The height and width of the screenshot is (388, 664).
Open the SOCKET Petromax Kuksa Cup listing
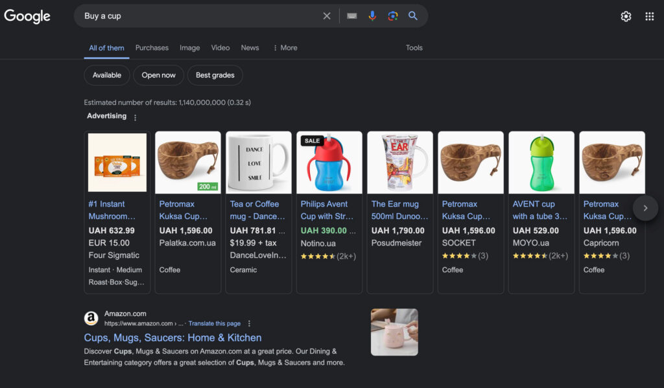pyautogui.click(x=466, y=210)
